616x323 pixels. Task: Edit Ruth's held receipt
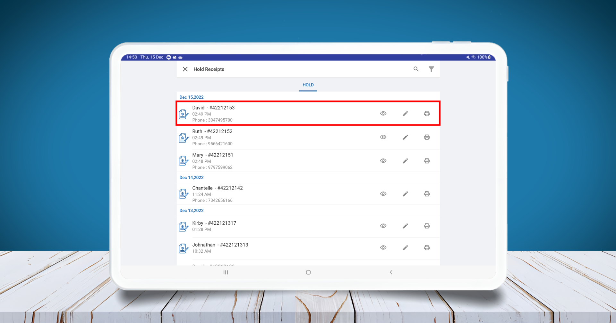[x=405, y=137]
